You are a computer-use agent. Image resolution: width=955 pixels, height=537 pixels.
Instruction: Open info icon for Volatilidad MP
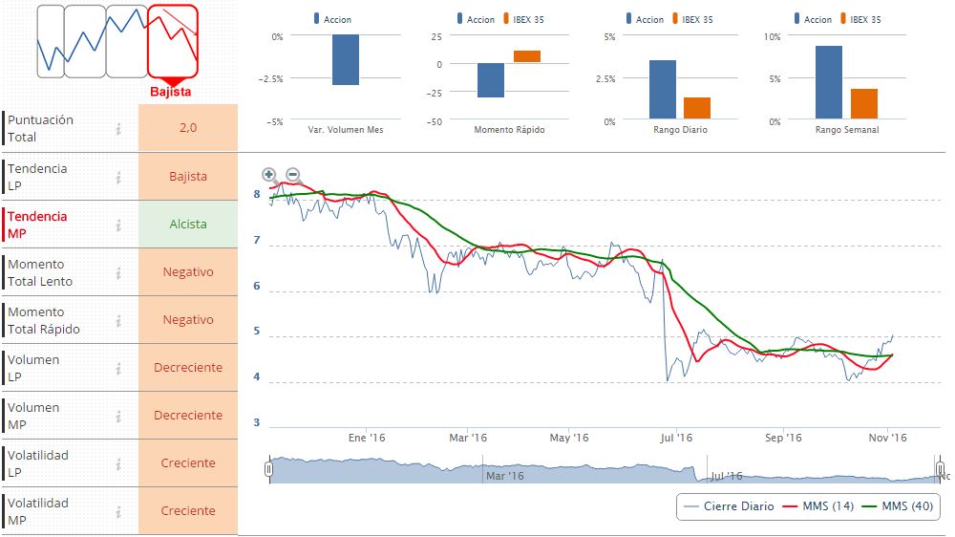pos(118,511)
